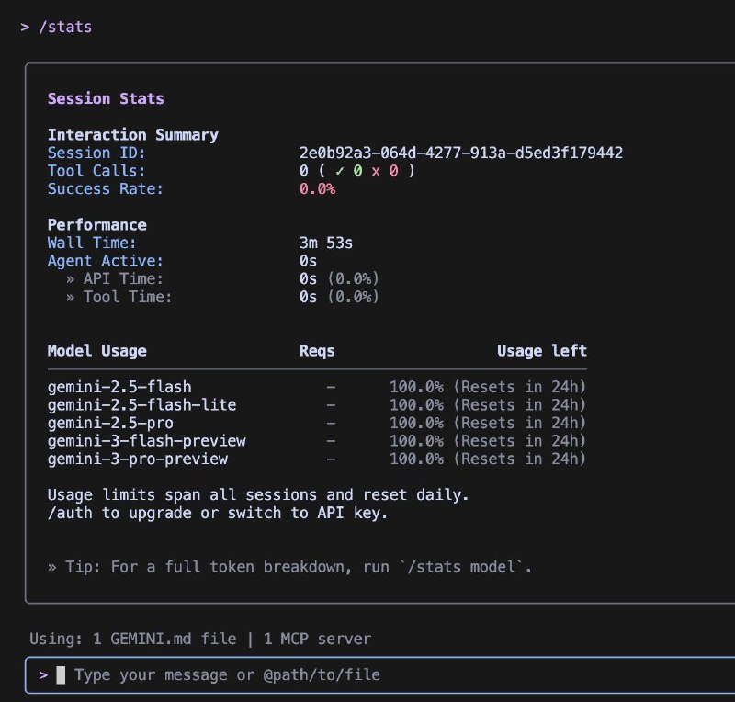The width and height of the screenshot is (735, 702).
Task: Select the Session ID value text
Action: pyautogui.click(x=460, y=153)
